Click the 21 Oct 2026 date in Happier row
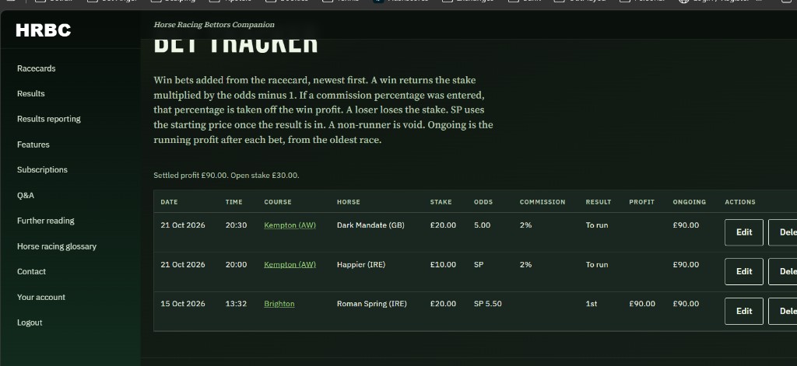The image size is (797, 366). click(x=183, y=264)
